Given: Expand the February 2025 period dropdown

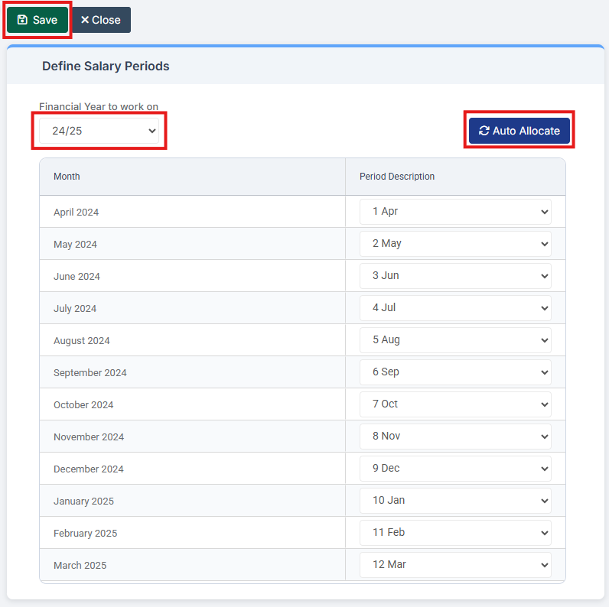Looking at the screenshot, I should (455, 533).
